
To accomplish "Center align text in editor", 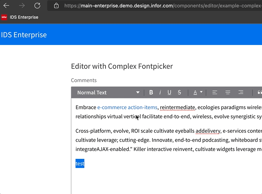I will [x=228, y=92].
